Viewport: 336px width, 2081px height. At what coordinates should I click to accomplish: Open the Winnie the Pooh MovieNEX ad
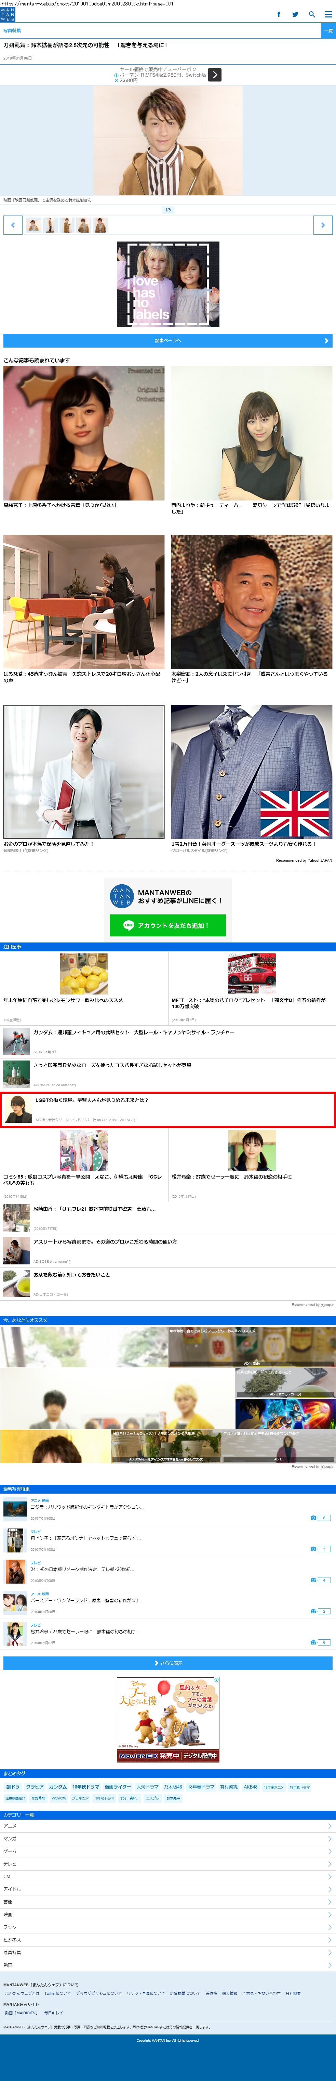[x=168, y=1720]
